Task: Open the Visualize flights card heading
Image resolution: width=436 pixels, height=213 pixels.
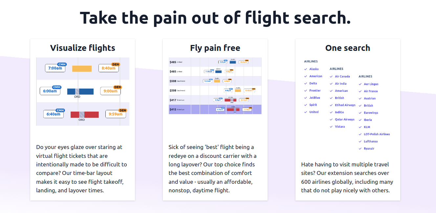Action: pyautogui.click(x=82, y=48)
